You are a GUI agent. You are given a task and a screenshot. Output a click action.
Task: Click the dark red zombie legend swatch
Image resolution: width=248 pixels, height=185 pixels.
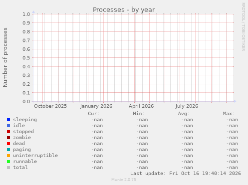(x=8, y=138)
